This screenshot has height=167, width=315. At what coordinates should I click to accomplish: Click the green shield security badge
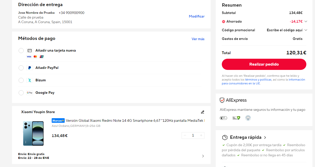point(236,118)
